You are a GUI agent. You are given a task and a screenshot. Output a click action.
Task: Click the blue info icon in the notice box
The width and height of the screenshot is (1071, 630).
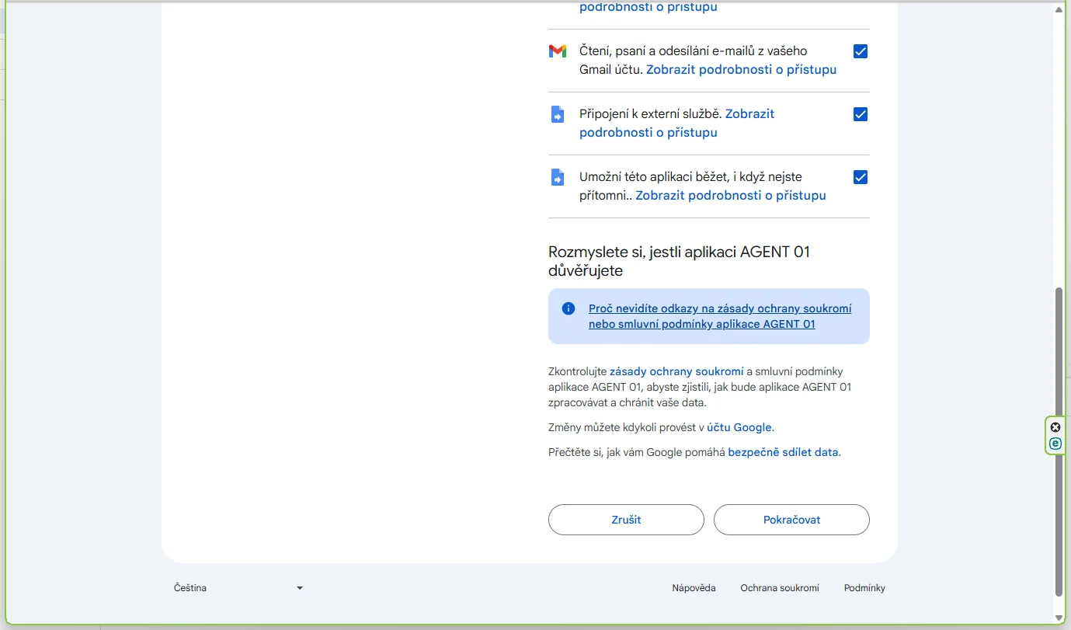(x=569, y=308)
